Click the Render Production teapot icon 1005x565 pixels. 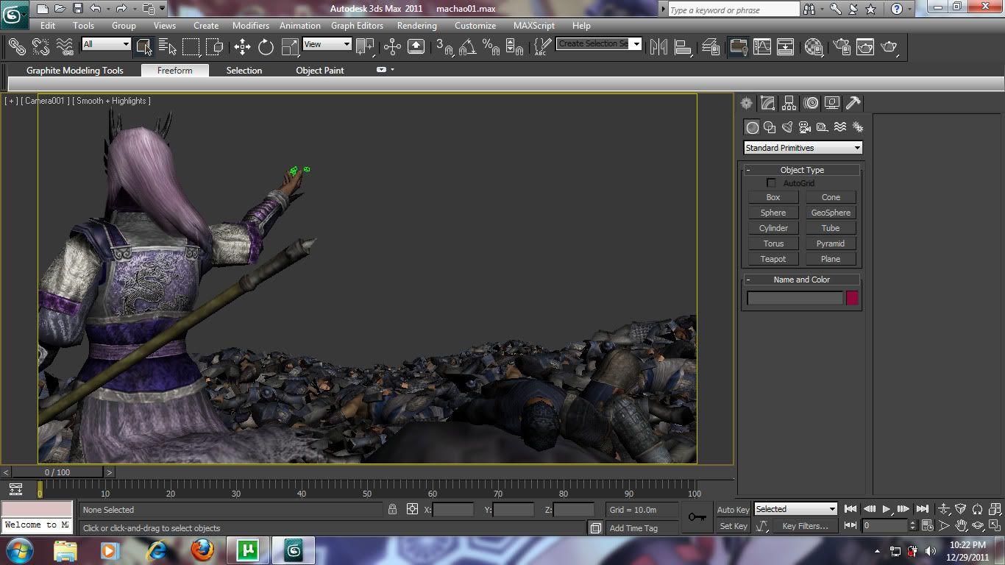pyautogui.click(x=889, y=46)
